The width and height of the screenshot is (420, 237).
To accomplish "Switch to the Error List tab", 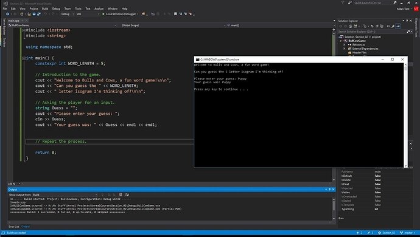I will pos(13,227).
